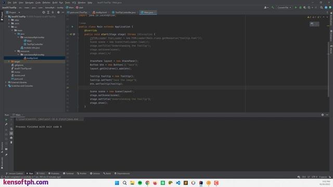This screenshot has width=333, height=187.
Task: Toggle the Bookmarks tool window stripe button
Action: point(2,163)
